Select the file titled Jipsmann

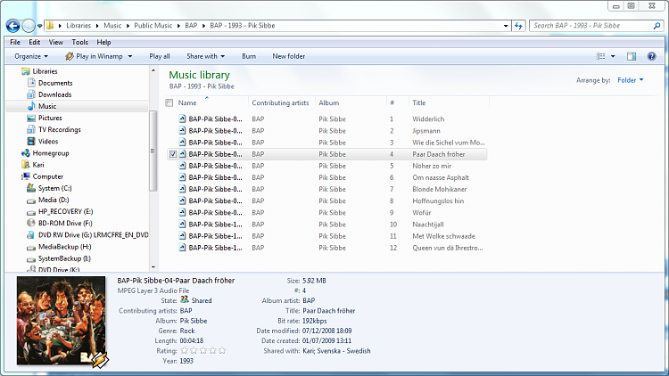(x=327, y=131)
